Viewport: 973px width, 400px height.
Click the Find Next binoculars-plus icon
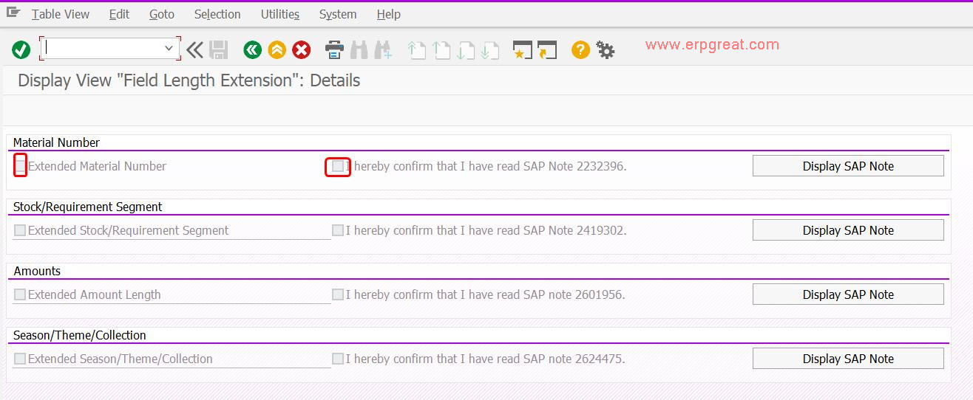(x=383, y=50)
